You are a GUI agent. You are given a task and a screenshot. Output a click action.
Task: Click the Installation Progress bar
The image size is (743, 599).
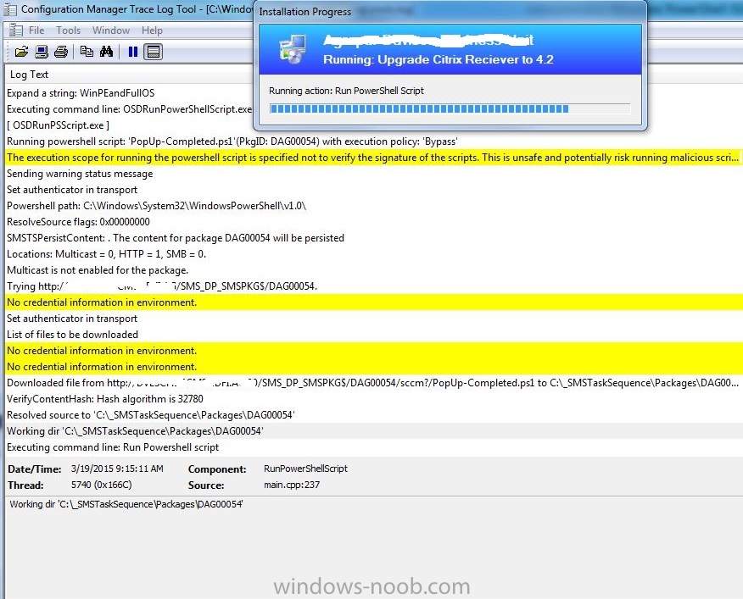point(450,109)
